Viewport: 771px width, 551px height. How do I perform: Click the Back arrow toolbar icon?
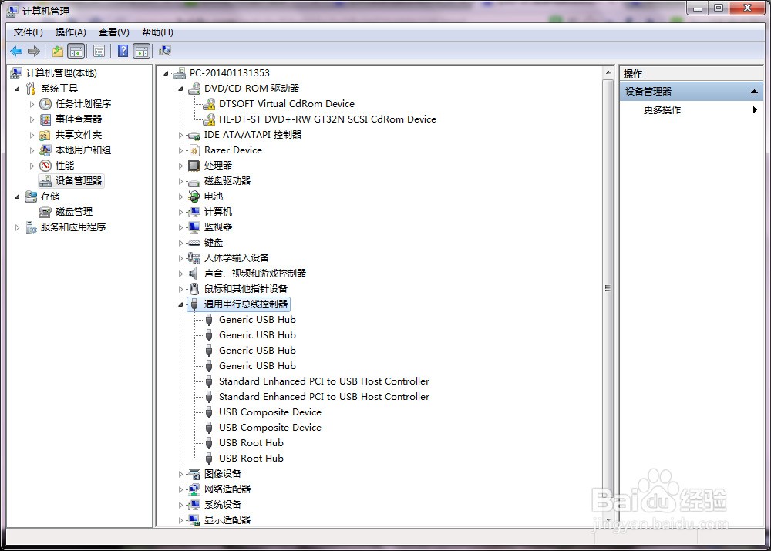[x=16, y=52]
